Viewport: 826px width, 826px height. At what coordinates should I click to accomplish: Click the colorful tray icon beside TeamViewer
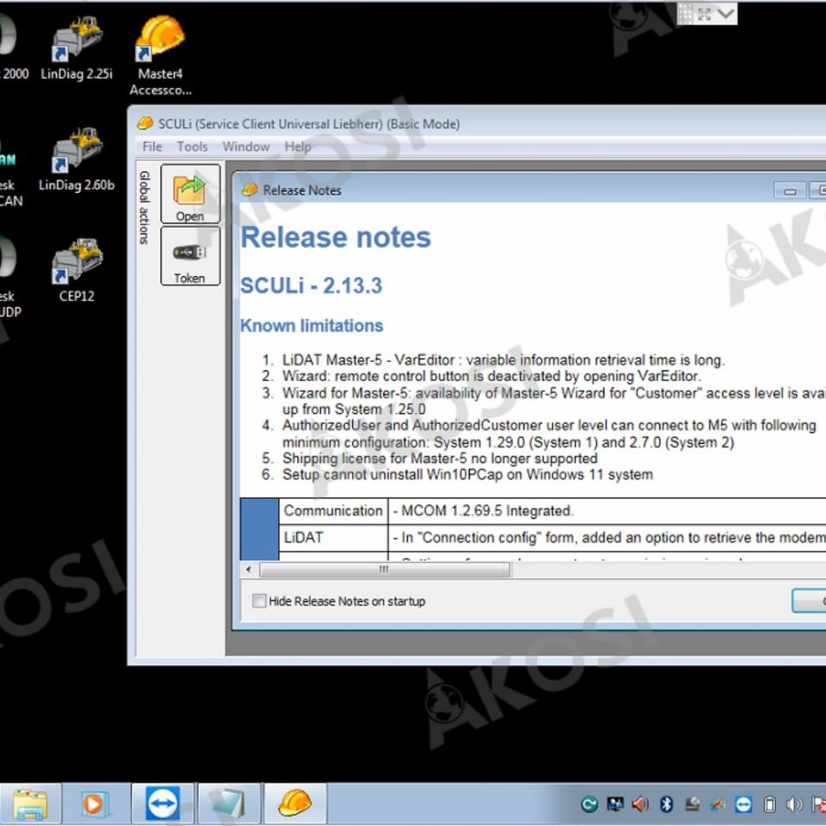pos(718,804)
